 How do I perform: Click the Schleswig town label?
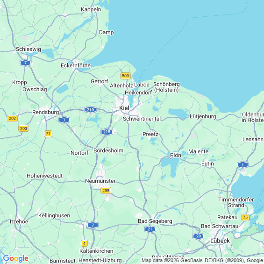(x=29, y=49)
